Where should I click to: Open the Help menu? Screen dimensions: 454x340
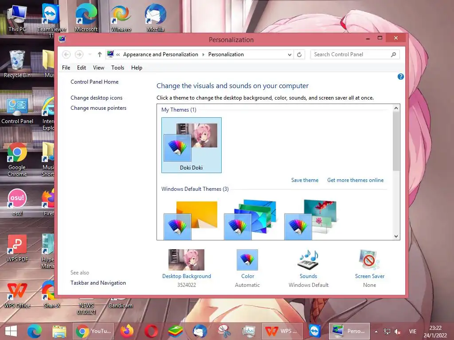[x=137, y=68]
